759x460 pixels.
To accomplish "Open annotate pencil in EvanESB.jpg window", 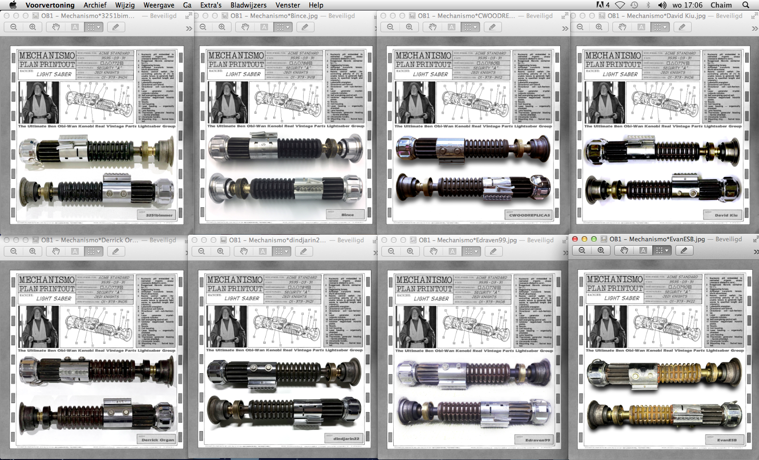I will click(x=684, y=250).
